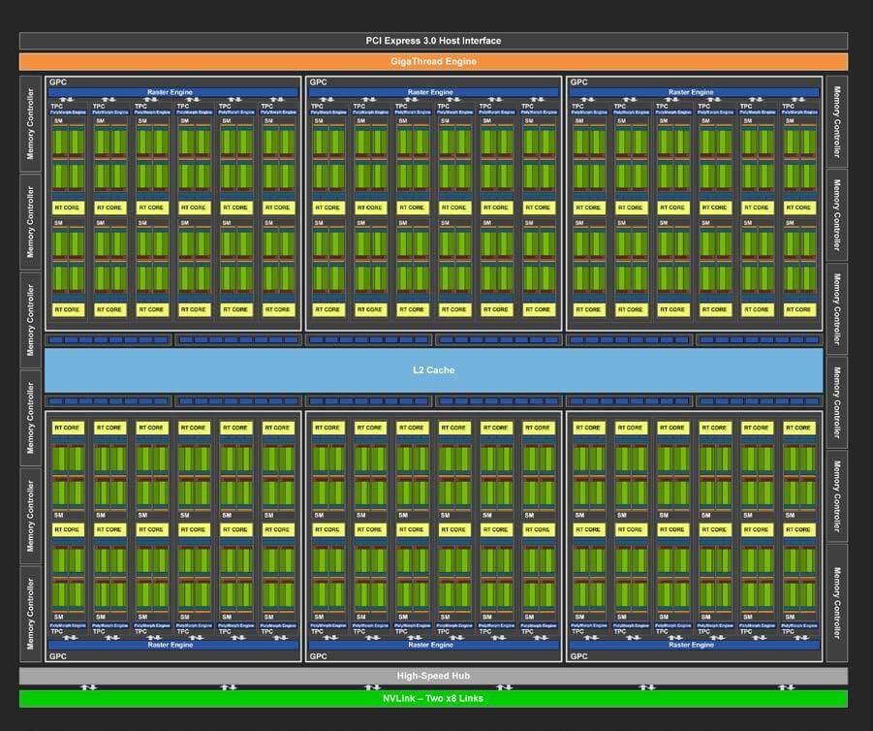Select the bottommost Memory Controller on the left edge
Screen dimensions: 873x731
coord(30,614)
